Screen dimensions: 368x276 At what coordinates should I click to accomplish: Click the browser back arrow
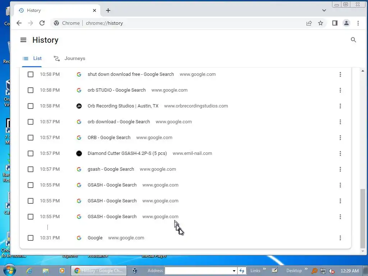[19, 23]
